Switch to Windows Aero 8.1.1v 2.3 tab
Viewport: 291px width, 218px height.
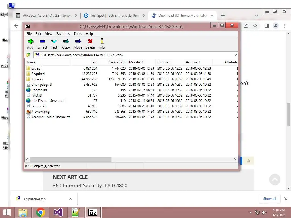47,16
